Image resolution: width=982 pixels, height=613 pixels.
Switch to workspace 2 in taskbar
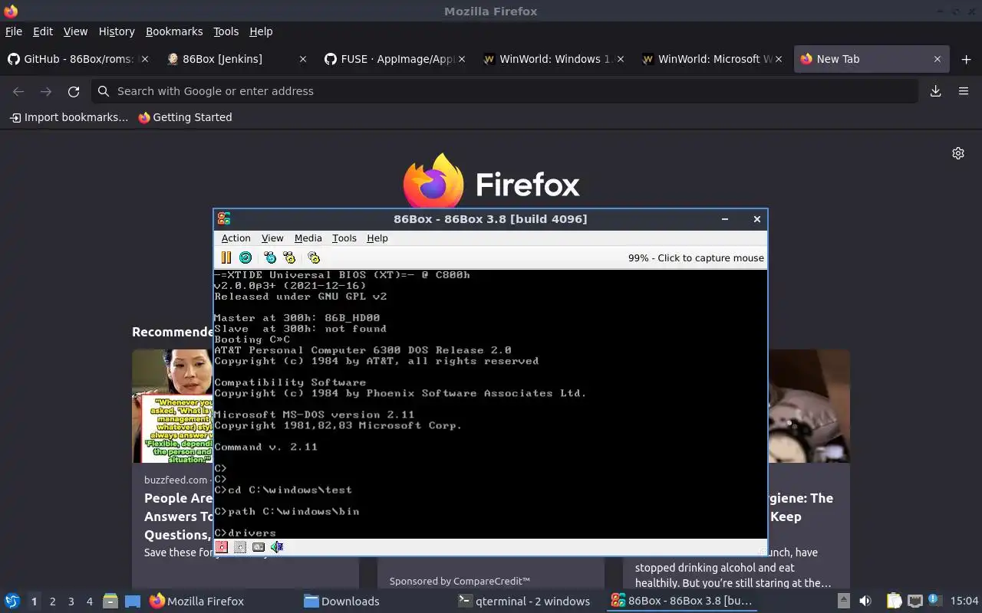(53, 602)
